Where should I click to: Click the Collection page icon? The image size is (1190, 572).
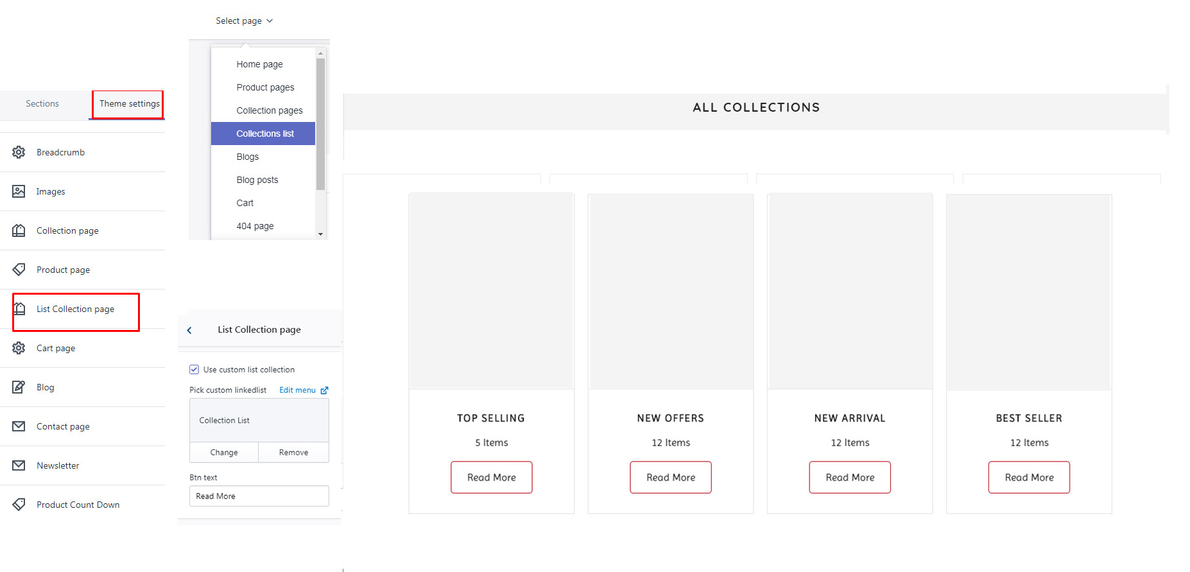[x=19, y=230]
